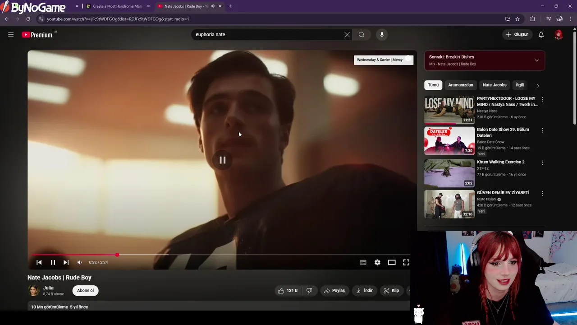Share the video via Paylaş

coord(334,291)
